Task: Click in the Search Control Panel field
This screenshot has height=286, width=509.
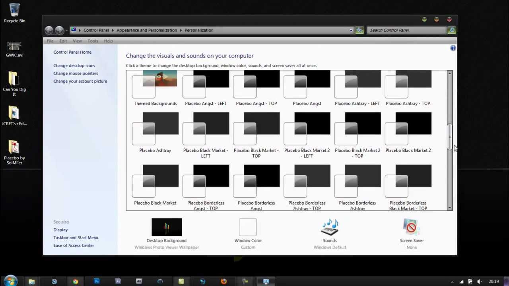Action: (x=407, y=30)
